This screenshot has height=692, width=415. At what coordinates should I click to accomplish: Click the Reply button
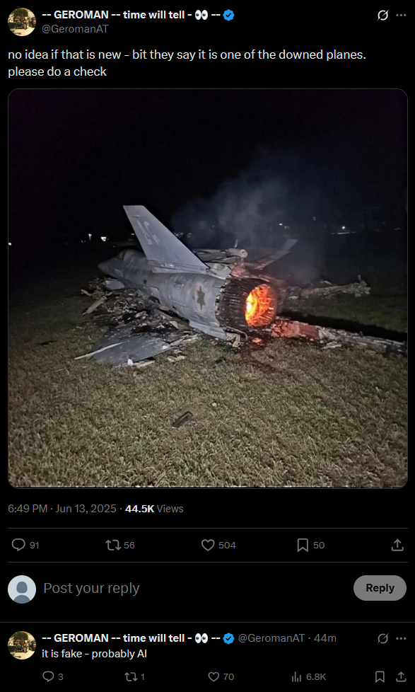pos(380,588)
